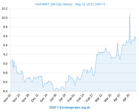
Task: Click the 10.2 y-axis value label
Action: coord(4,9)
